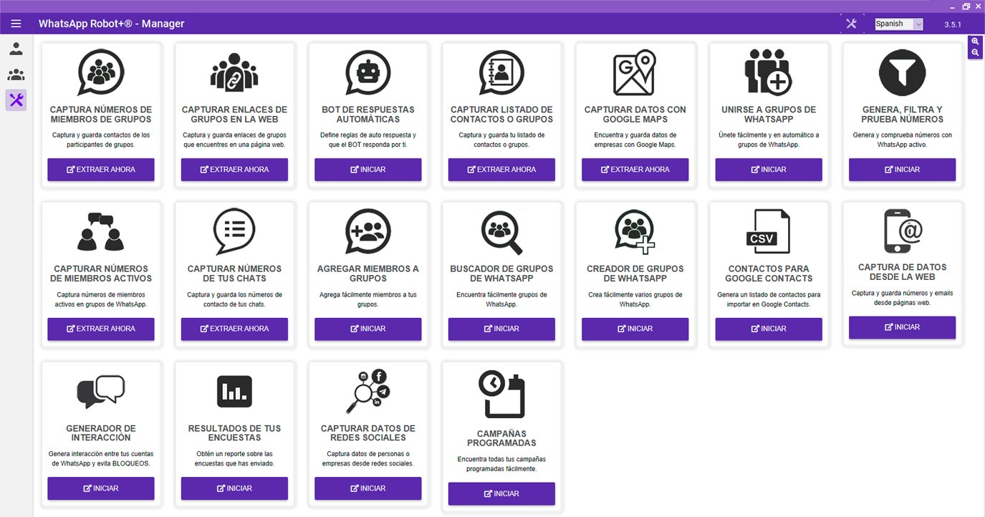Click the Capturar Enlaces de Grupos icon
985x517 pixels.
(x=234, y=73)
